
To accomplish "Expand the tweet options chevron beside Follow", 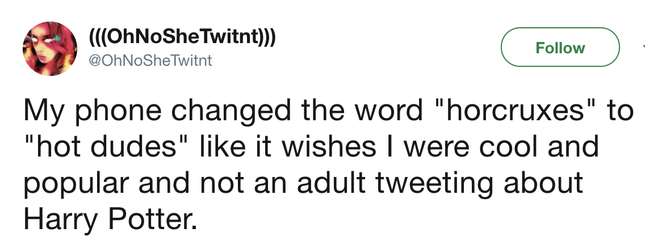I will pos(642,48).
